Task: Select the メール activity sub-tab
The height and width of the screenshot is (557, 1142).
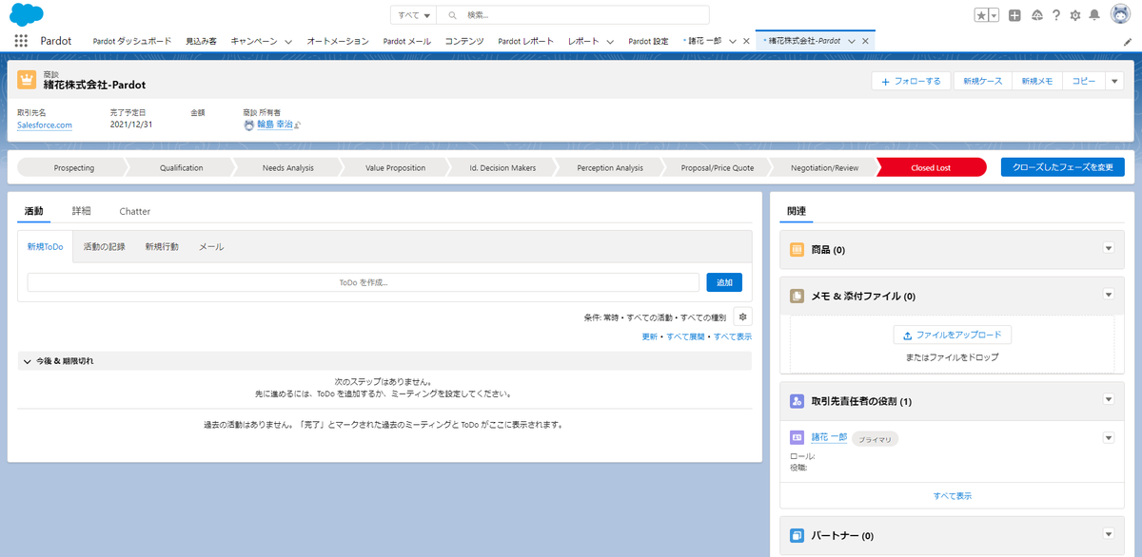Action: pyautogui.click(x=211, y=246)
